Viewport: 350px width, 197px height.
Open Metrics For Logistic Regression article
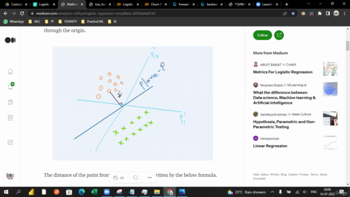(283, 72)
